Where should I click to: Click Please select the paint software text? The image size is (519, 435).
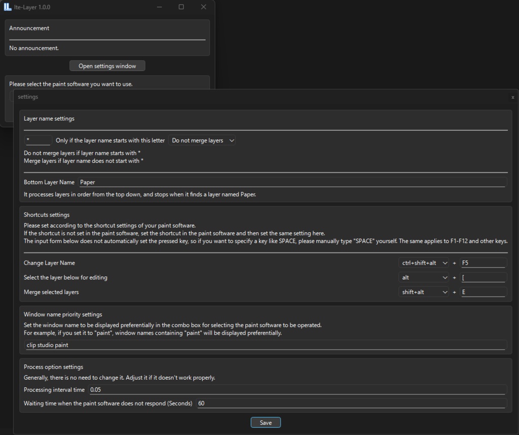click(x=71, y=84)
